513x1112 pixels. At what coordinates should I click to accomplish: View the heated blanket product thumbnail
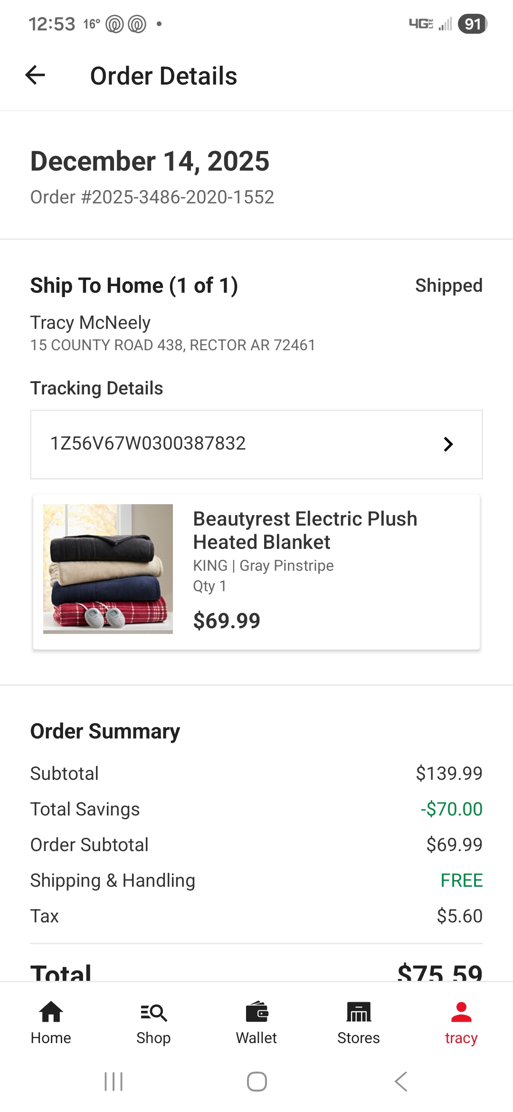pyautogui.click(x=108, y=569)
